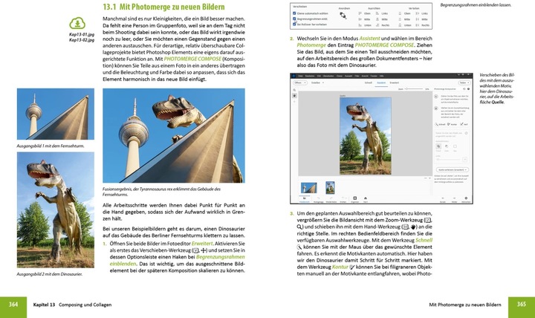Screen dimensions: 535x318
Task: Select the 'Neu' selection mode button
Action: [x=455, y=146]
